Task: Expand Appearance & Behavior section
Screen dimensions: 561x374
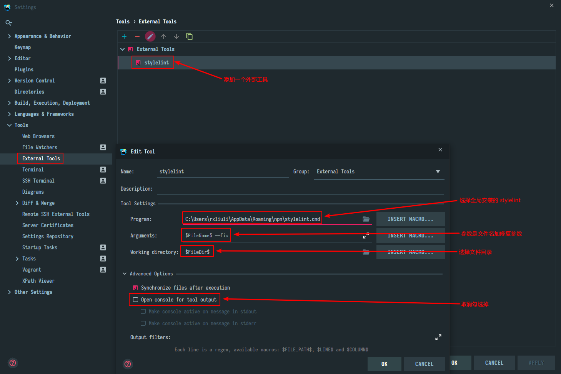Action: click(x=9, y=36)
